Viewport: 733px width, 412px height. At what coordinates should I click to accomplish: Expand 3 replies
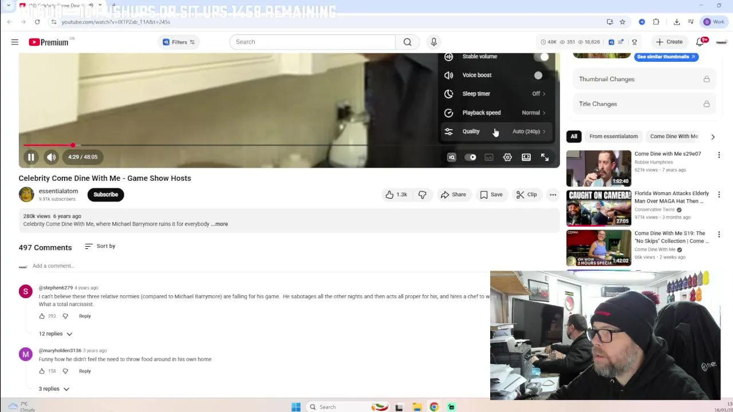click(x=54, y=389)
